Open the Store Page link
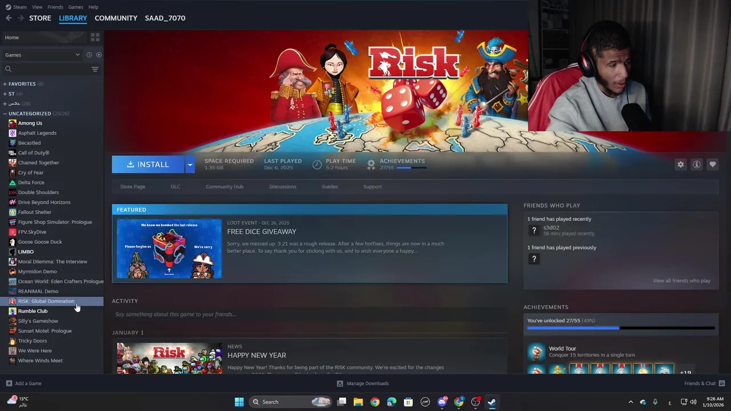The width and height of the screenshot is (731, 411). pos(132,187)
